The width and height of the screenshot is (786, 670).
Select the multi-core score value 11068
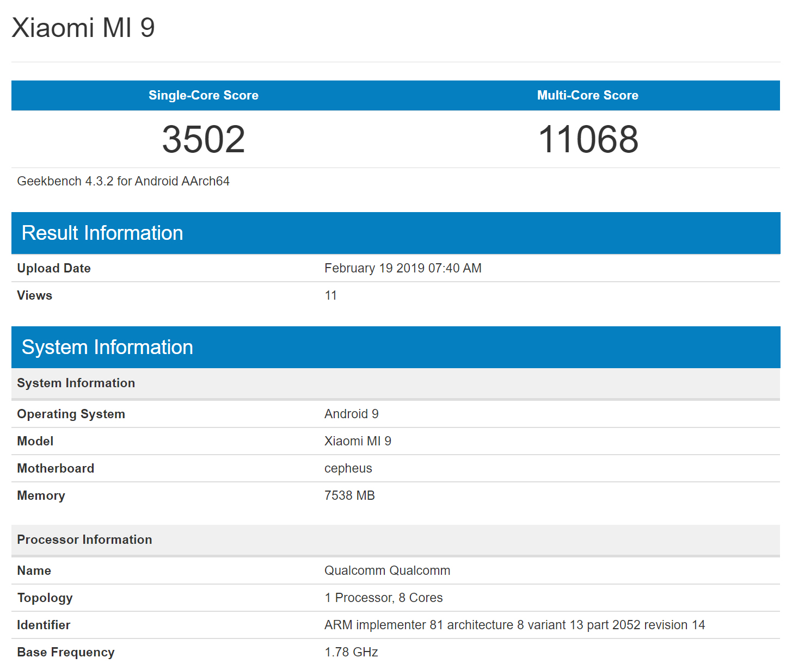tap(588, 139)
